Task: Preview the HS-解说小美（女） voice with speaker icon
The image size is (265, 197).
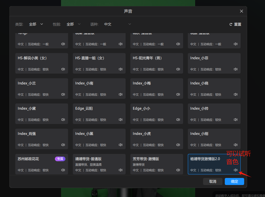Action: (63, 69)
